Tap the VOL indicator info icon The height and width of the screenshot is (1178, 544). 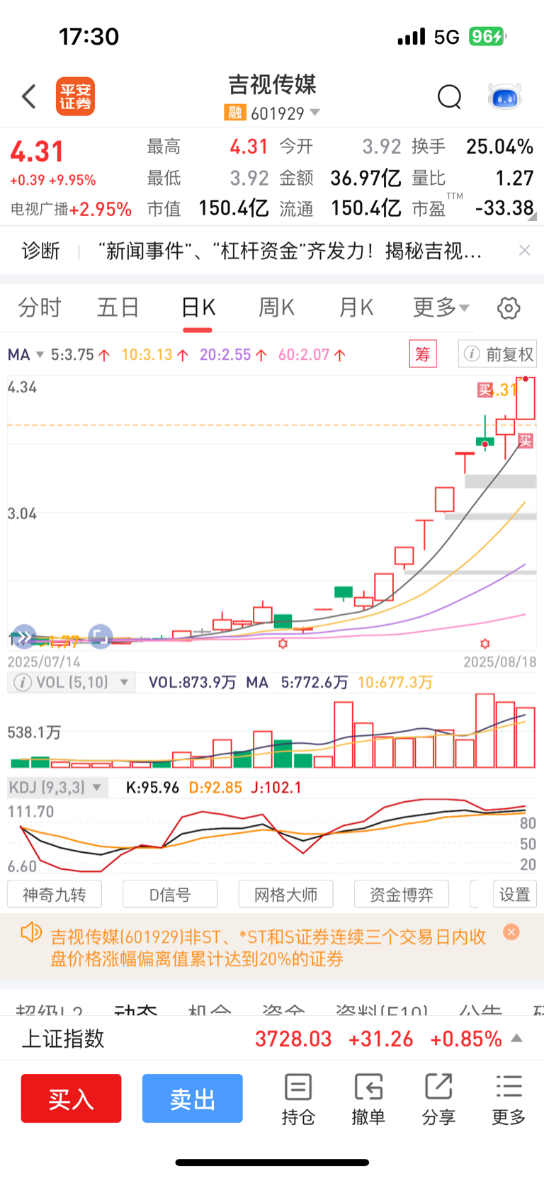coord(23,682)
